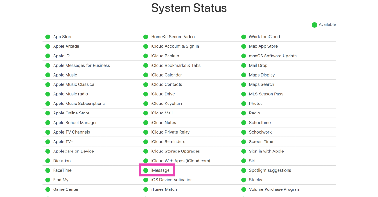Click the Apple TV Channels label
The height and width of the screenshot is (197, 378).
pos(72,132)
